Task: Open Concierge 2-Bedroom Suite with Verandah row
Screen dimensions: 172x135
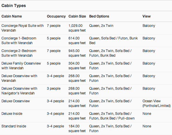Action: coord(86,53)
